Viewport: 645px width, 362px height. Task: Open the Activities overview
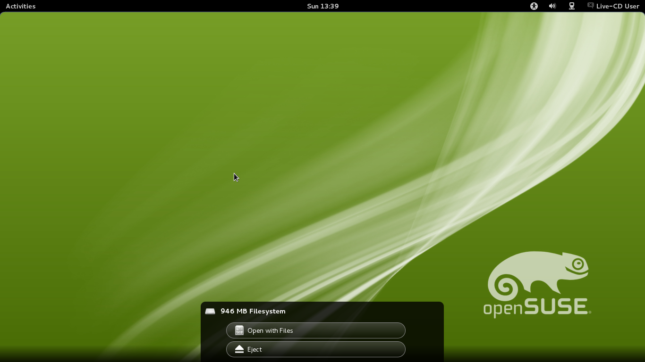click(x=20, y=6)
